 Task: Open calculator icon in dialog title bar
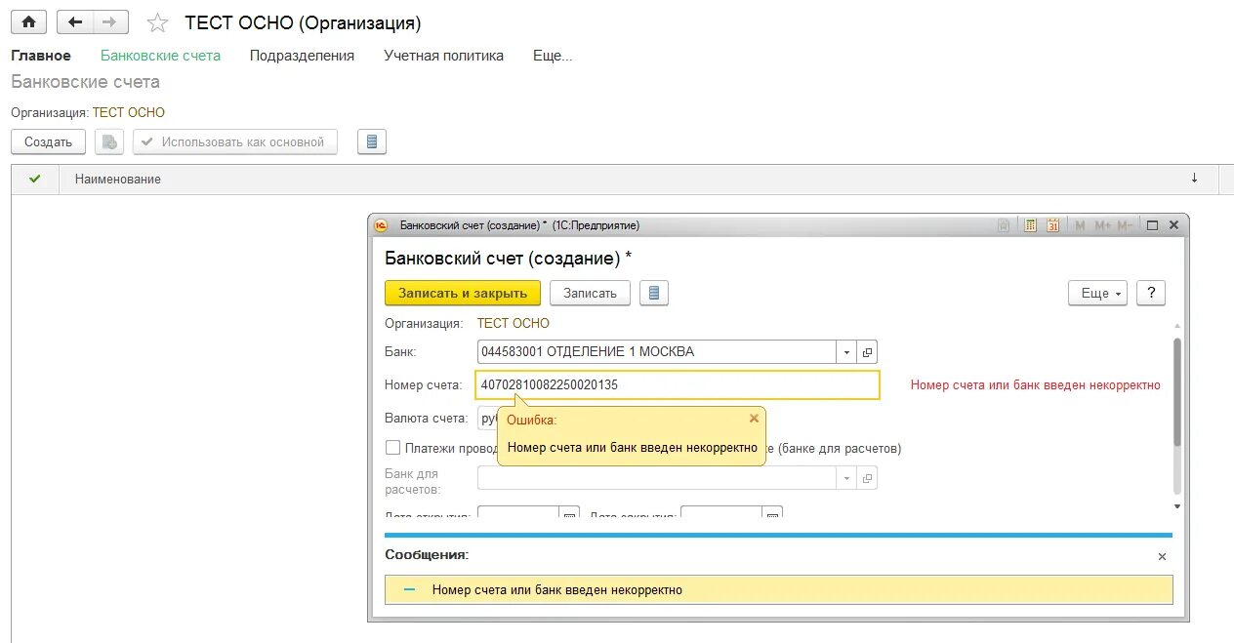click(x=1030, y=225)
